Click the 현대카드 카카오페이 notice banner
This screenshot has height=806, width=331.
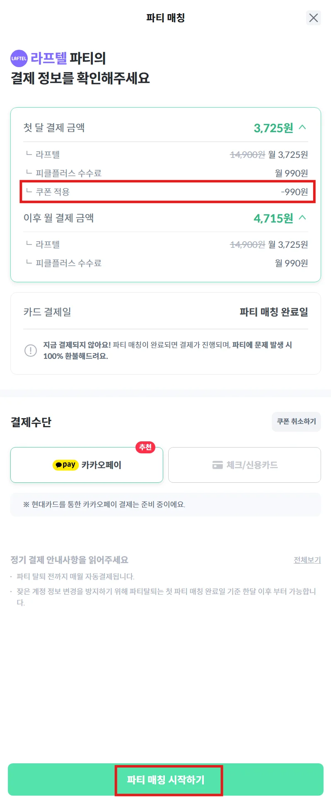pyautogui.click(x=166, y=504)
